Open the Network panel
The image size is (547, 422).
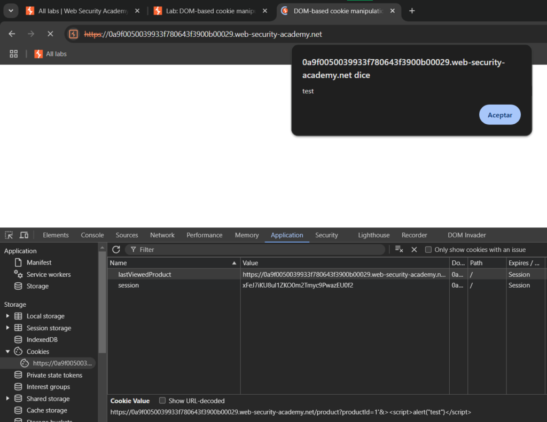tap(162, 235)
